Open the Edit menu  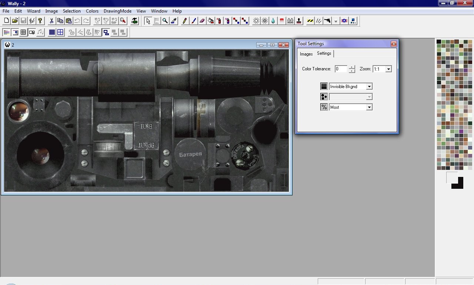[18, 11]
